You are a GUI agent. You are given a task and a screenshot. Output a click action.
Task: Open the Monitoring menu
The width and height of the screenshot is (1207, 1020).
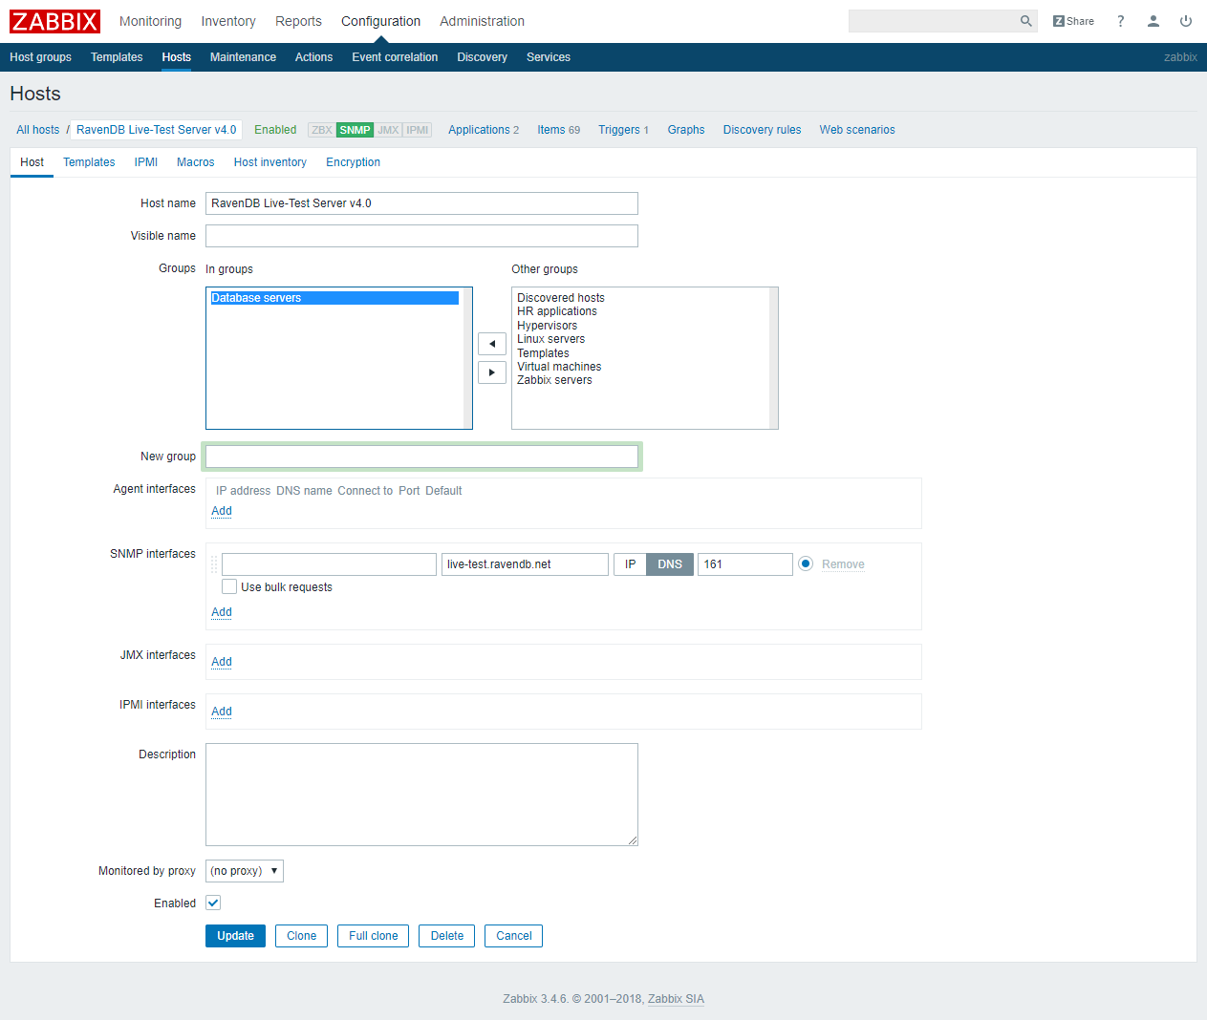pos(150,21)
